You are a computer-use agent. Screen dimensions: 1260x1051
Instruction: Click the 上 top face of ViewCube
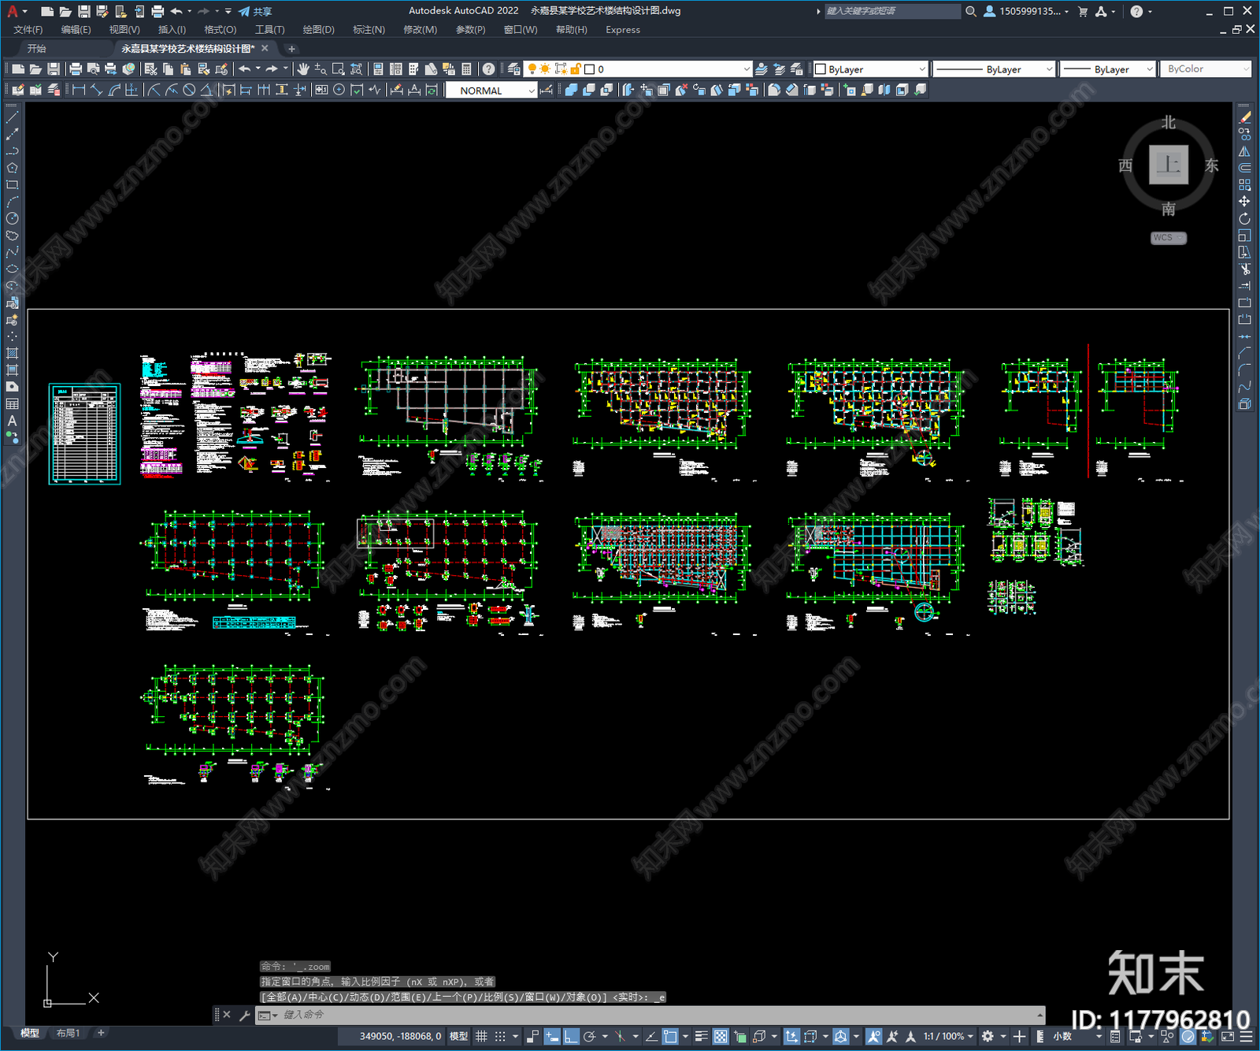[1168, 165]
